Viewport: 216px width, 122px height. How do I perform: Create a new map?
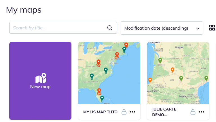click(x=40, y=81)
